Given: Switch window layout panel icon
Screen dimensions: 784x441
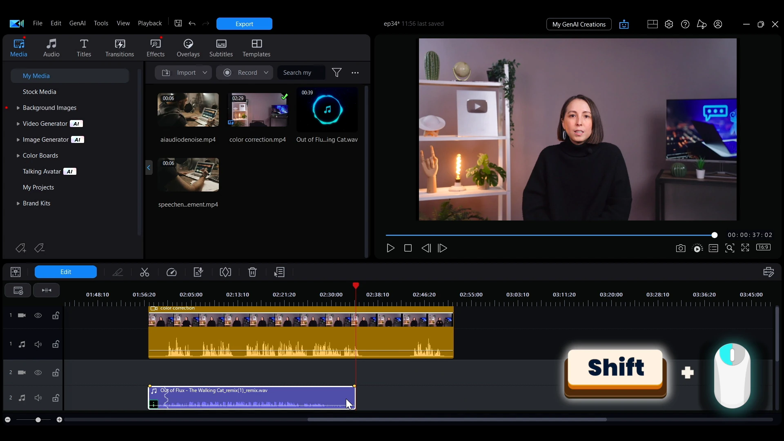Looking at the screenshot, I should coord(653,24).
